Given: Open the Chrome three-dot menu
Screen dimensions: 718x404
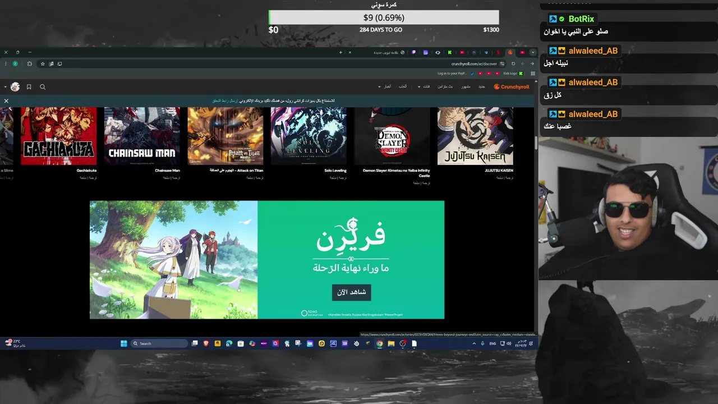Looking at the screenshot, I should (6, 63).
